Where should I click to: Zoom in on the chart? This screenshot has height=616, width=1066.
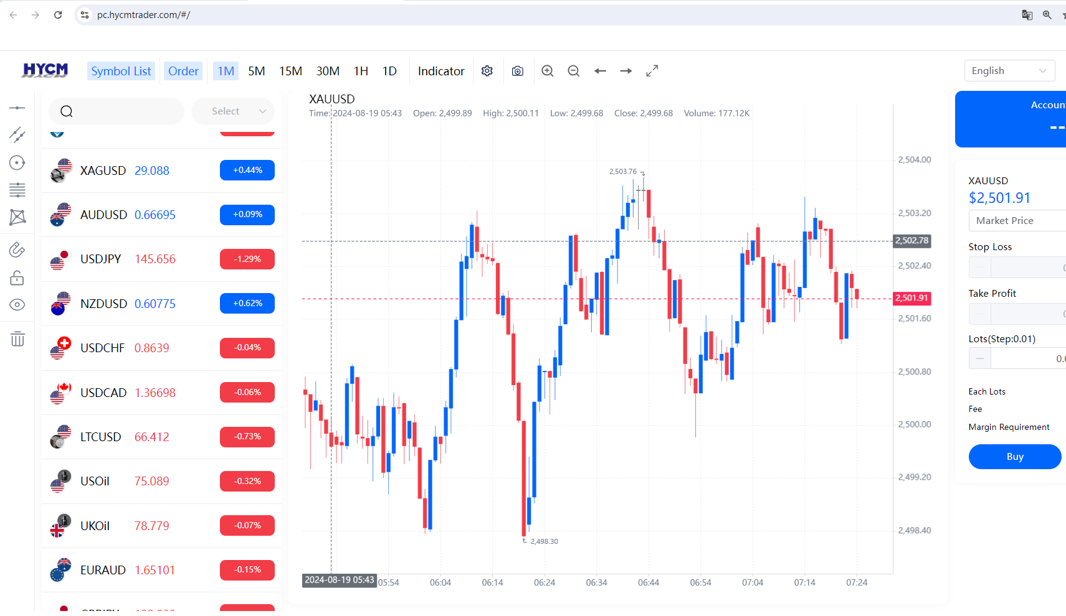point(547,71)
